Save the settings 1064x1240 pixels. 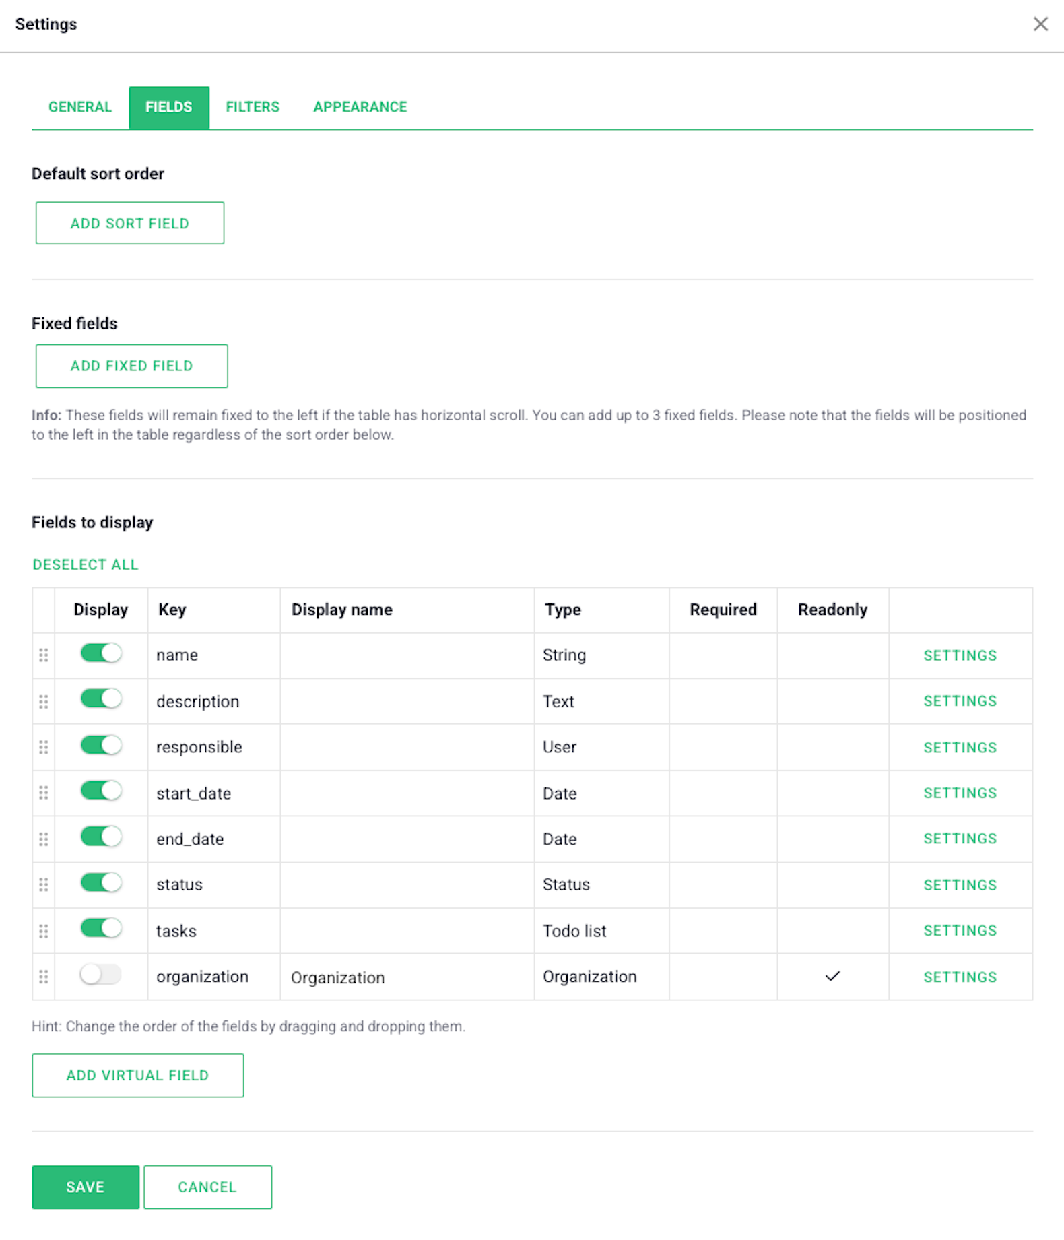pyautogui.click(x=86, y=1187)
